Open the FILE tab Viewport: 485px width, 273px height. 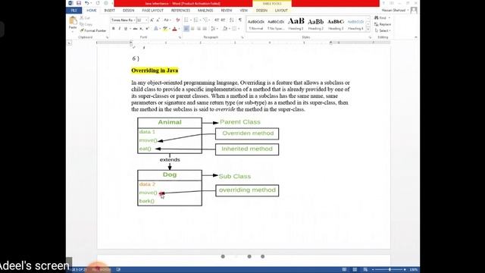tap(74, 11)
